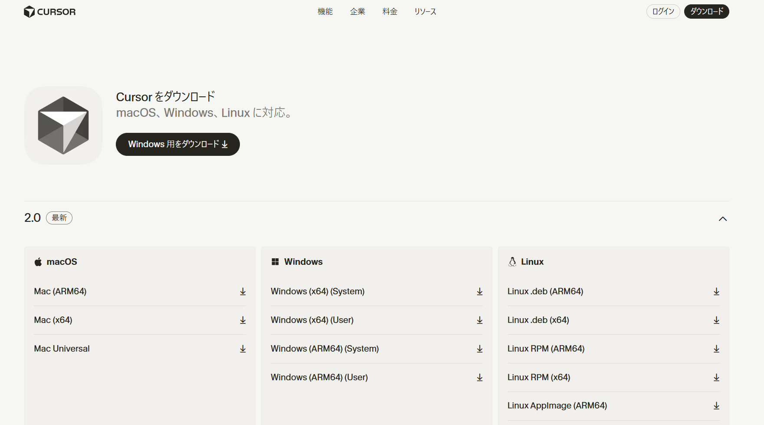Click the Apple icon in the macOS column header
This screenshot has height=425, width=764.
click(x=38, y=261)
